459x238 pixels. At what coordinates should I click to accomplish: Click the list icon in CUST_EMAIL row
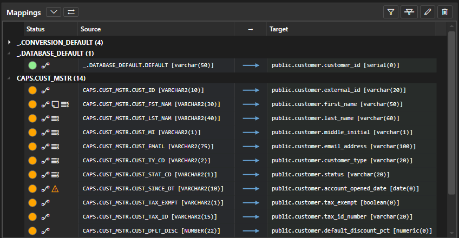[55, 147]
